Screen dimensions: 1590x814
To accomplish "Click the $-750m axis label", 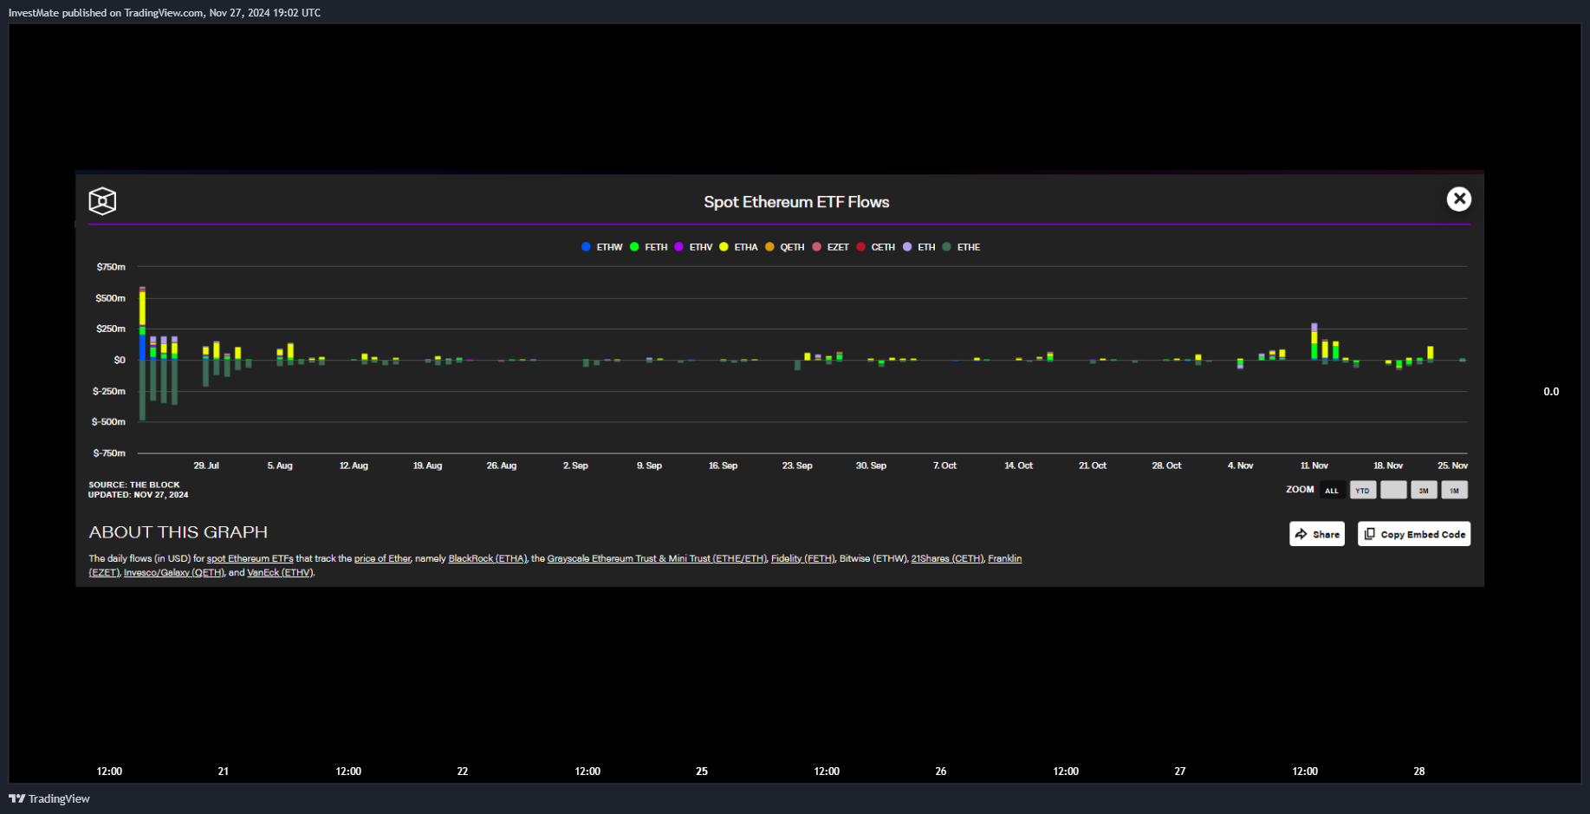I will (109, 453).
